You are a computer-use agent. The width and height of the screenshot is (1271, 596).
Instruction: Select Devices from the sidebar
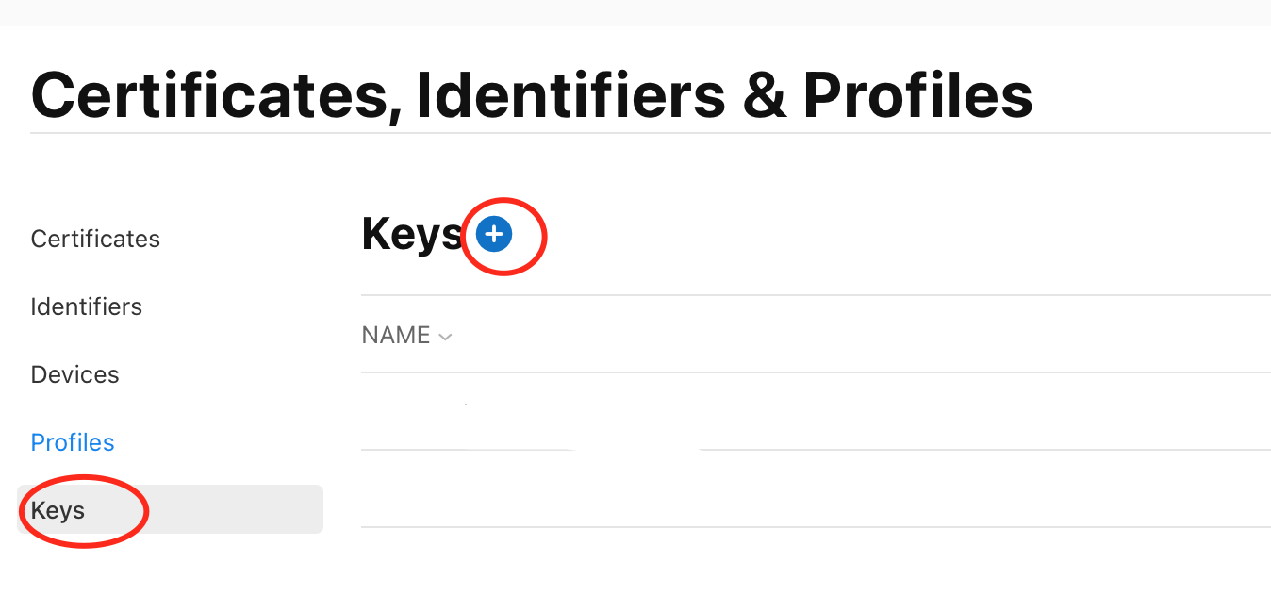point(75,374)
